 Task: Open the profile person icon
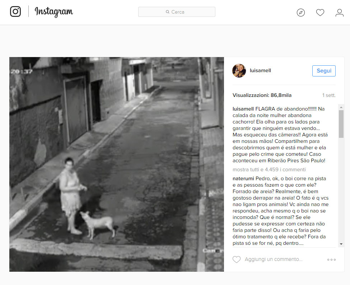340,13
